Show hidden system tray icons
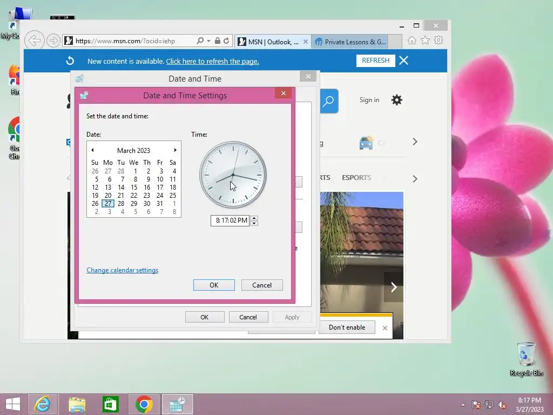This screenshot has height=415, width=553. point(463,405)
